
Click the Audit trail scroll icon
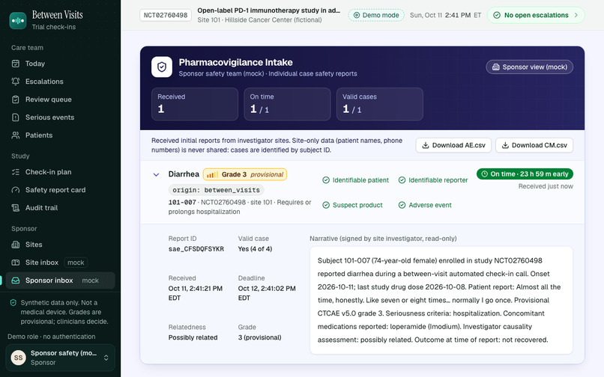(x=16, y=208)
